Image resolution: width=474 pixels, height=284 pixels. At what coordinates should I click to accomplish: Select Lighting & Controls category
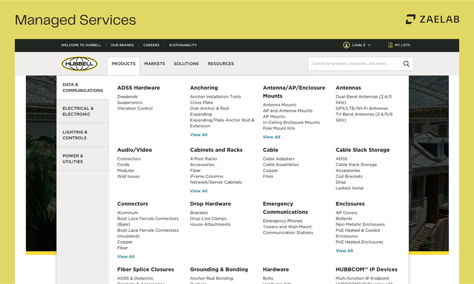tap(83, 135)
